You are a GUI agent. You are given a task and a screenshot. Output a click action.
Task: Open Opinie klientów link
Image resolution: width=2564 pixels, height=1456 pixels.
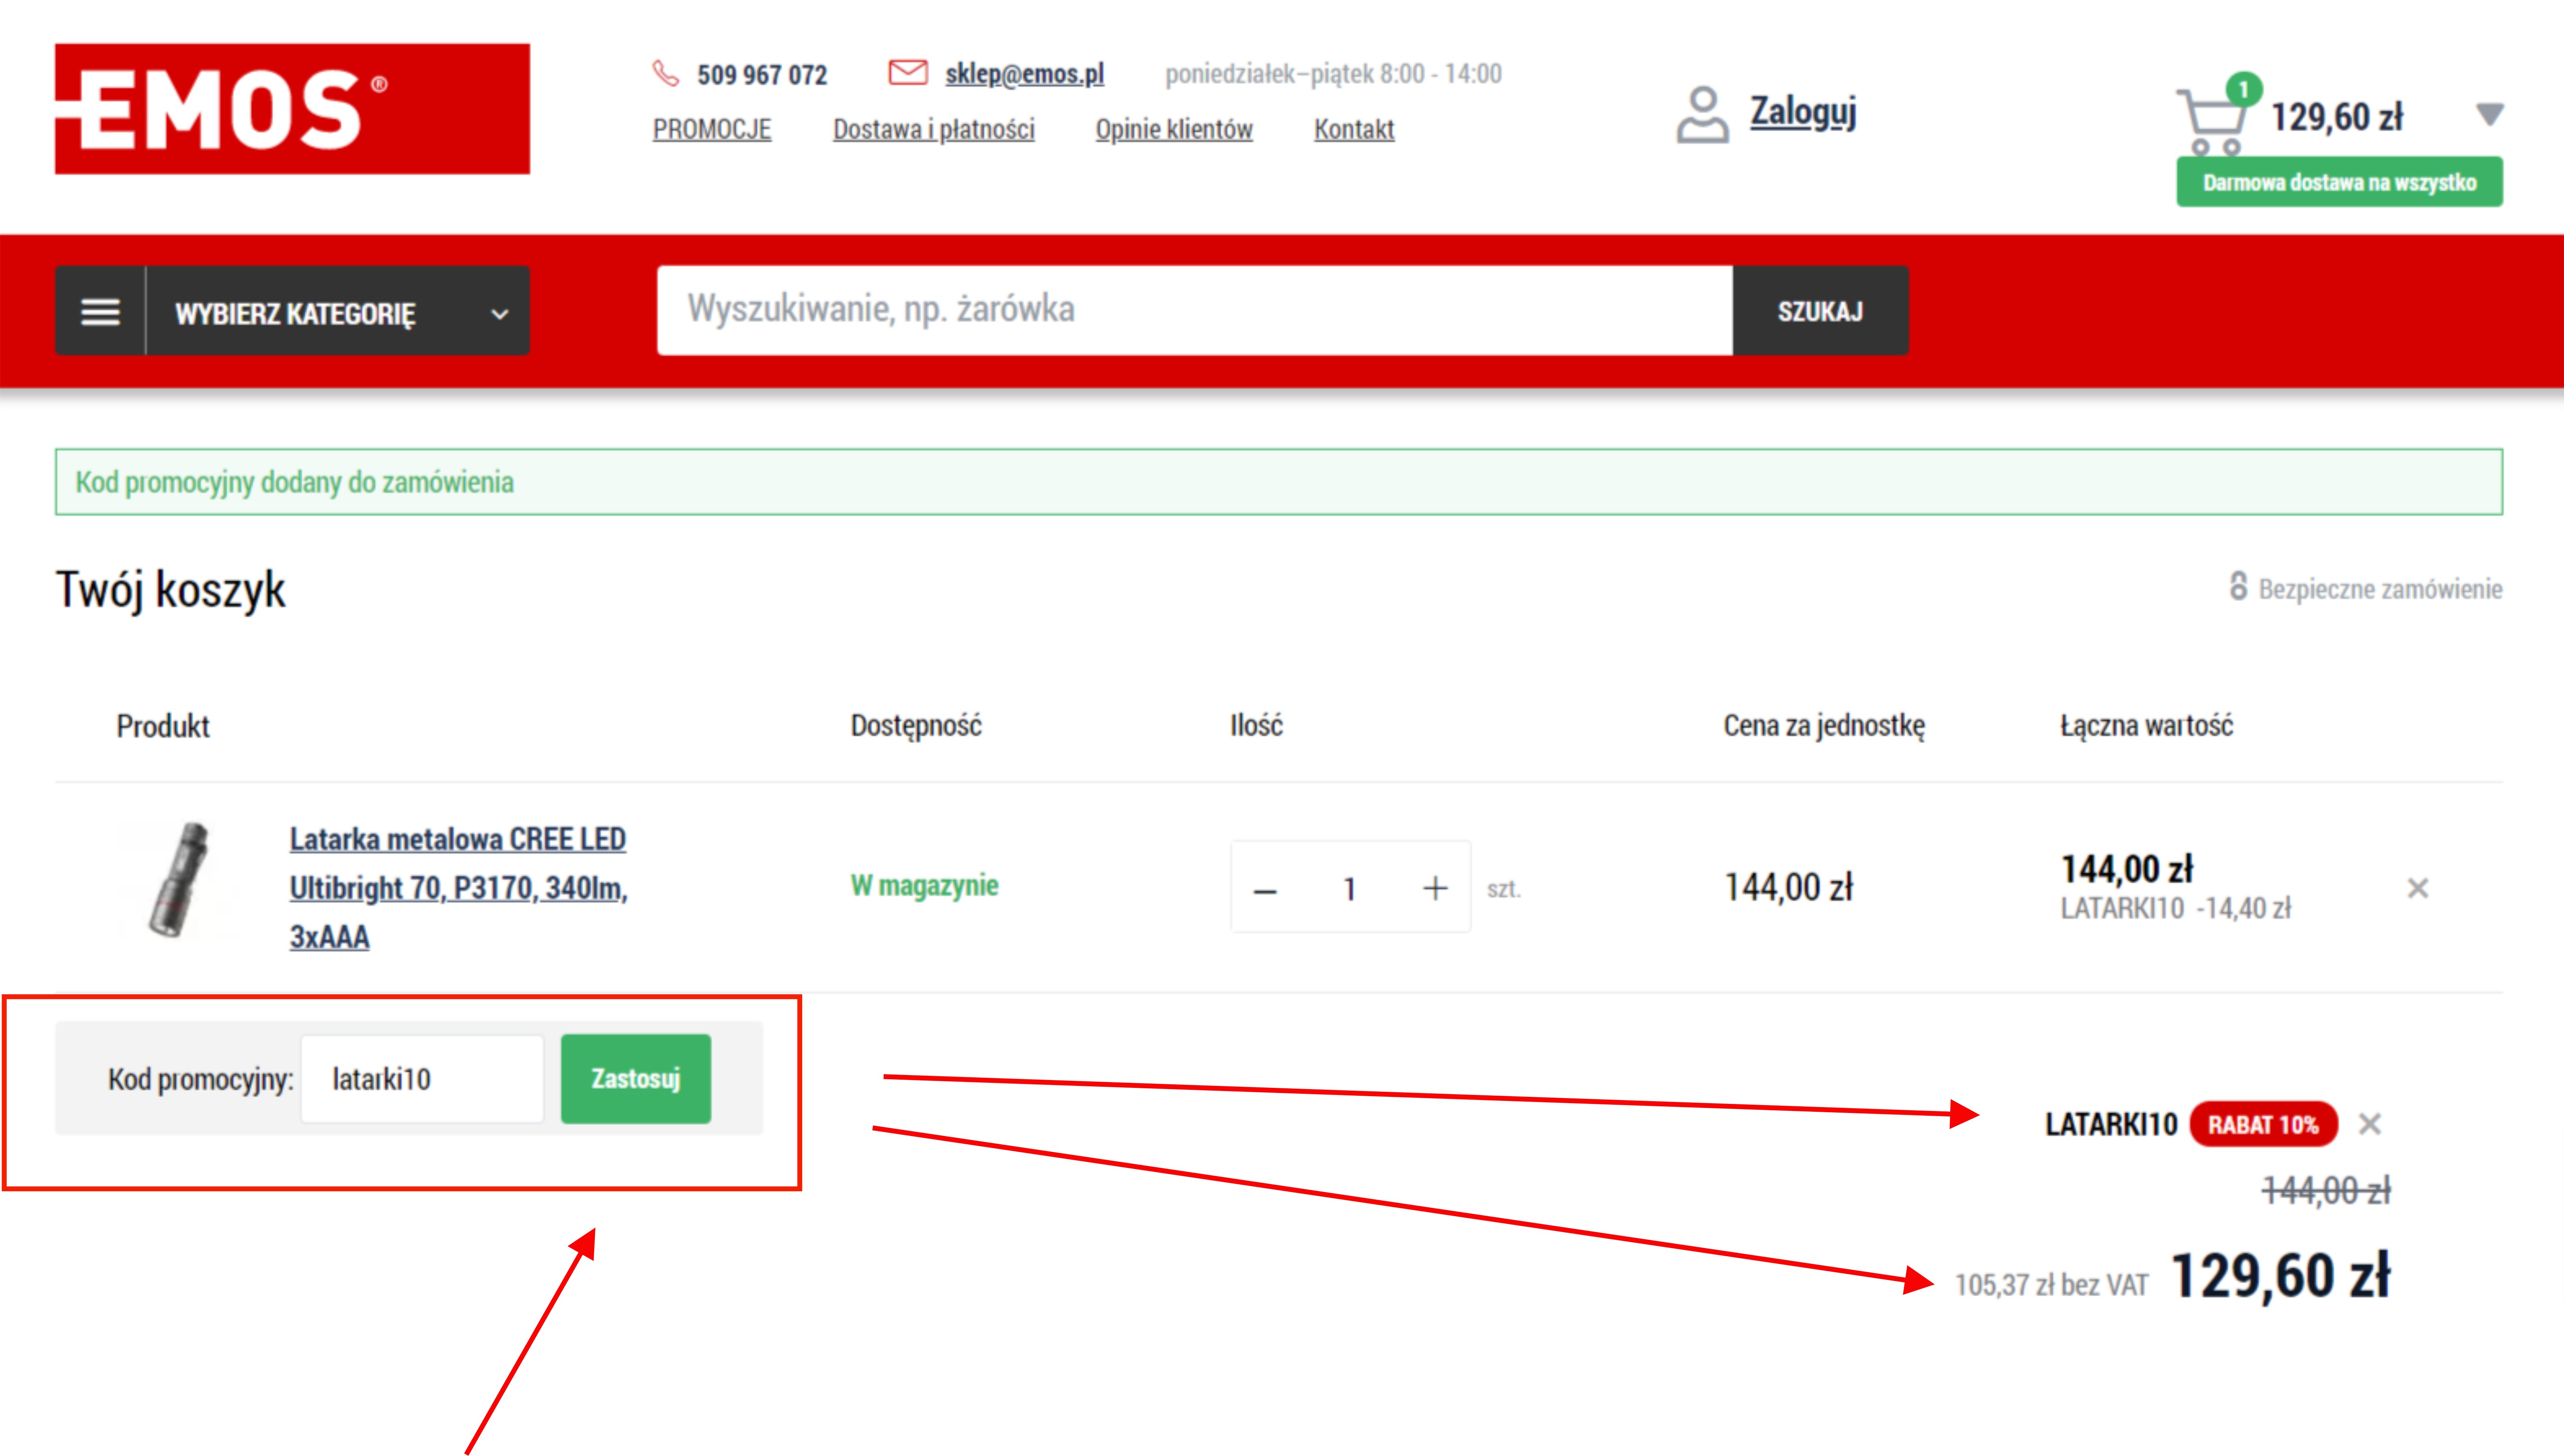1173,129
